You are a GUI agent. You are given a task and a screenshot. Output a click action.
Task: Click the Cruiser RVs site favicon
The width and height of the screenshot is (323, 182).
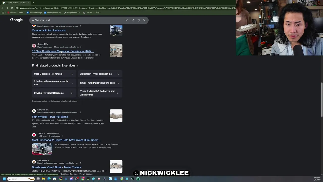click(x=34, y=46)
